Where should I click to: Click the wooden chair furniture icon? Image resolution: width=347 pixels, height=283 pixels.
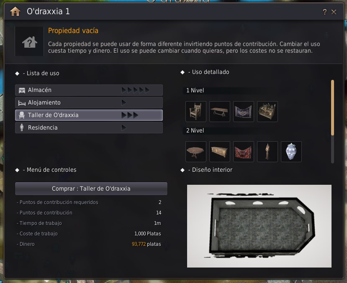point(195,112)
